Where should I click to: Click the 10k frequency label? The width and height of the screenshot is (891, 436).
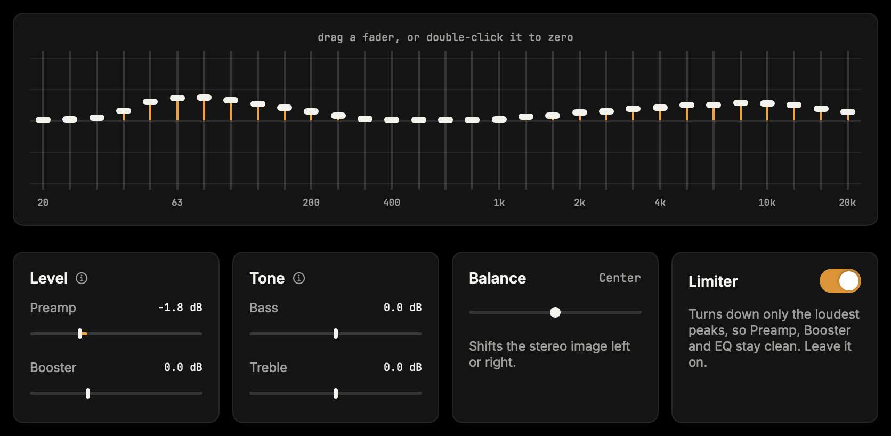tap(767, 203)
